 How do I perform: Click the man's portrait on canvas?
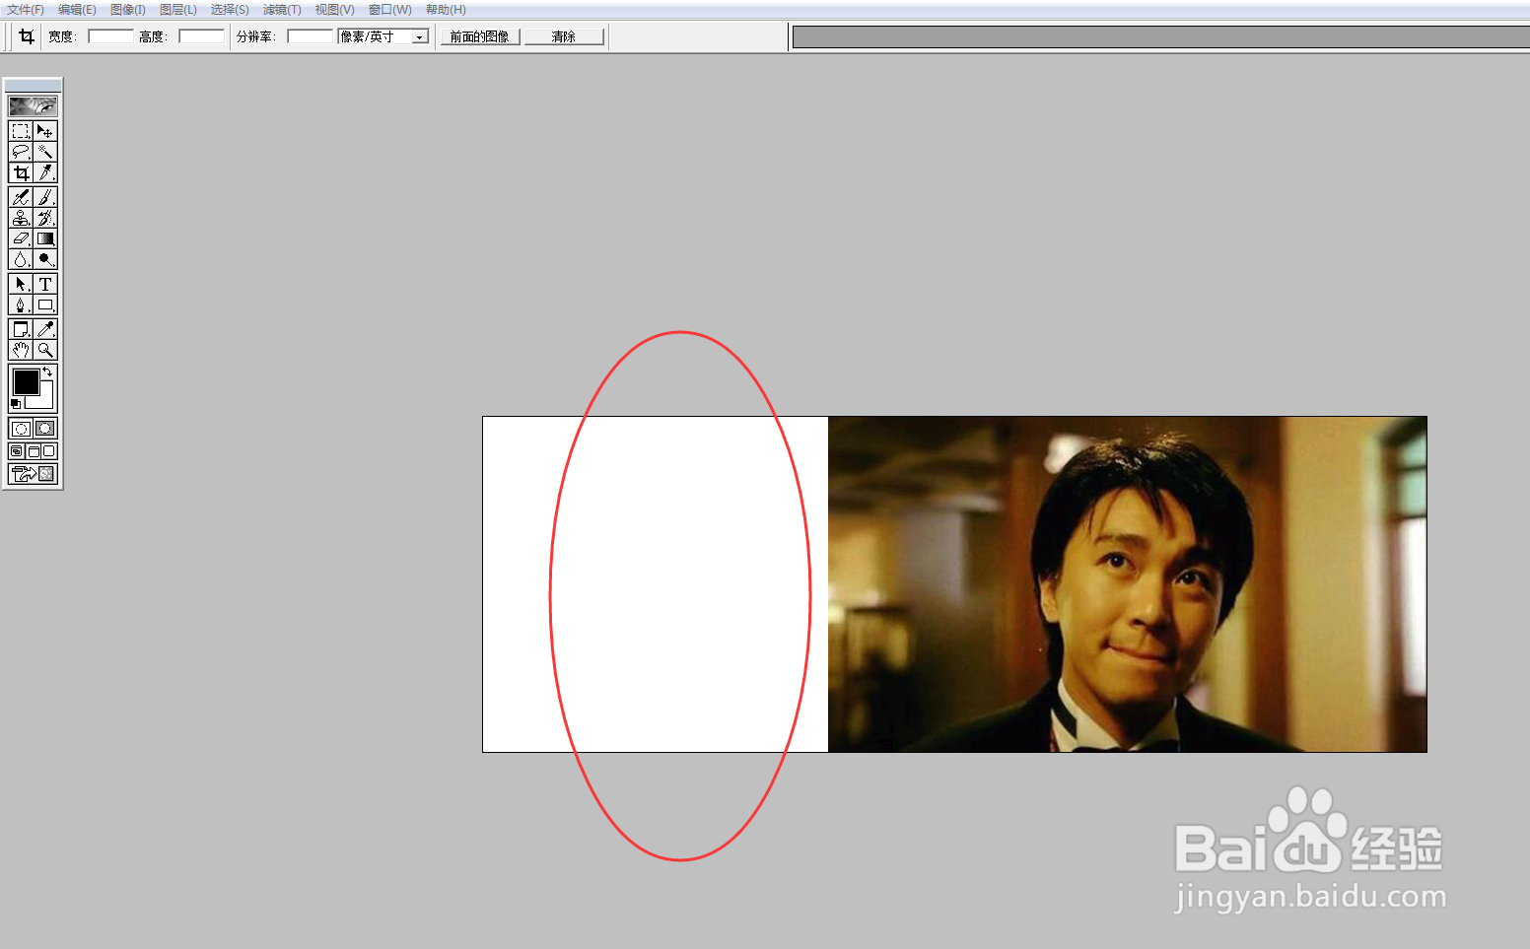tap(1127, 584)
